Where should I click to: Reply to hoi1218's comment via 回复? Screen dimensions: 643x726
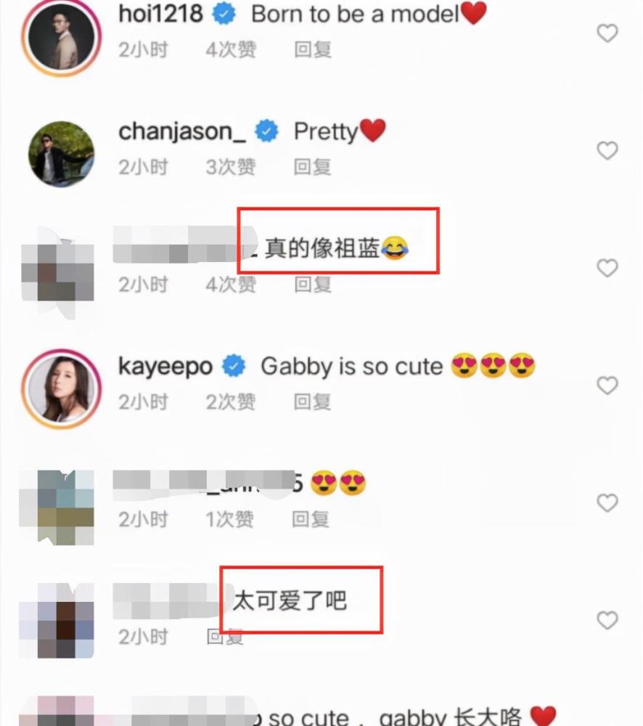[313, 49]
